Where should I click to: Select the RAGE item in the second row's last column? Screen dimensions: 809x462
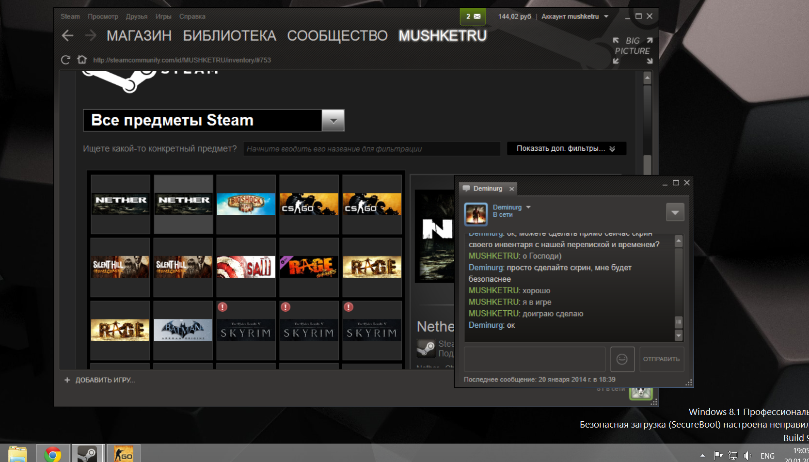click(x=372, y=267)
